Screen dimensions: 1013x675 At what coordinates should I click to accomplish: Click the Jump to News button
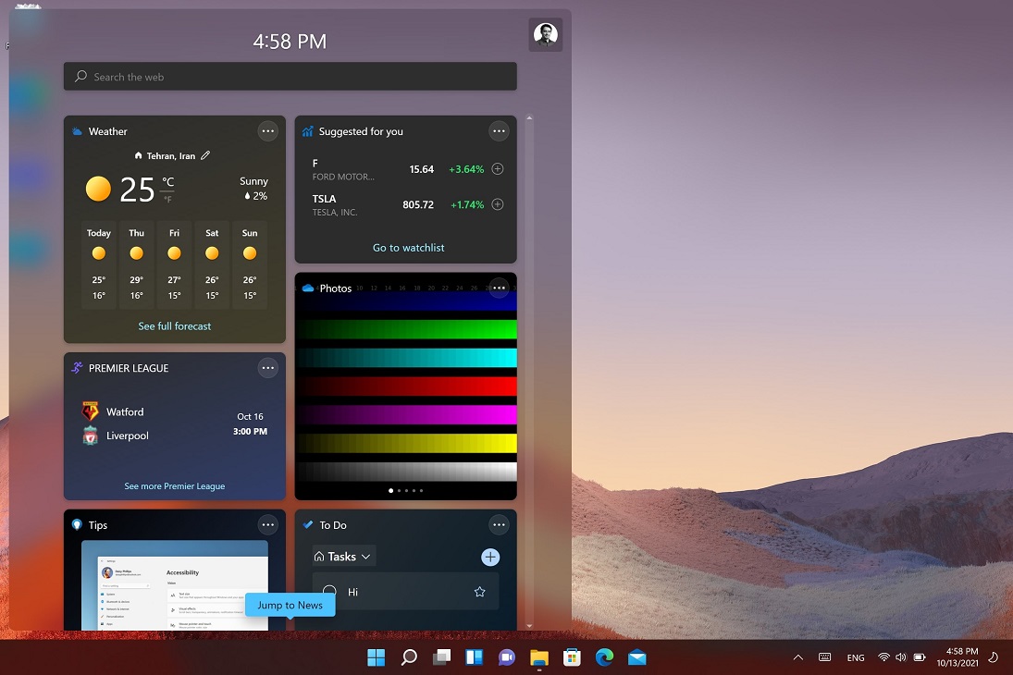click(x=290, y=605)
